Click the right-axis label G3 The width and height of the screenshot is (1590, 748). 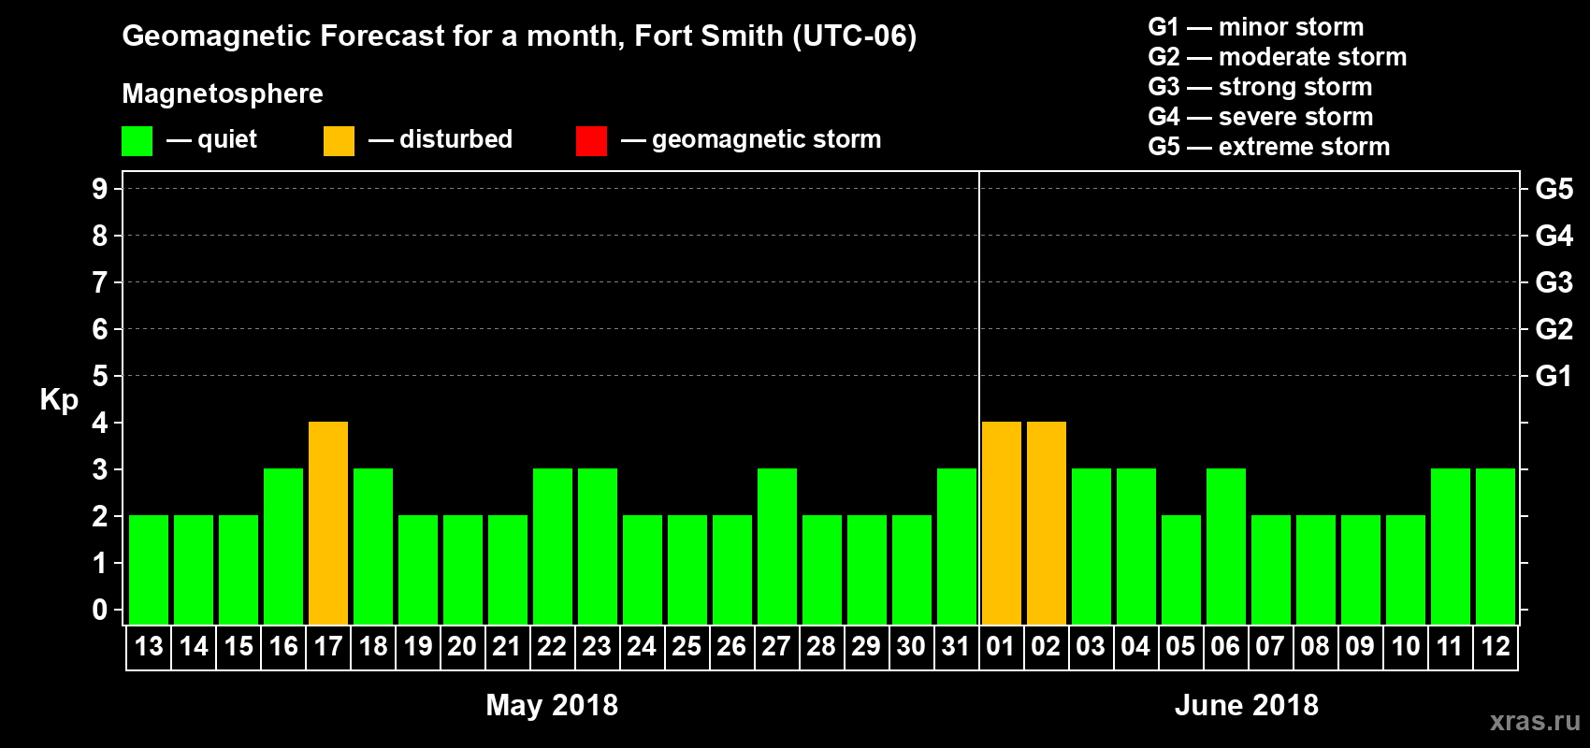pos(1554,282)
